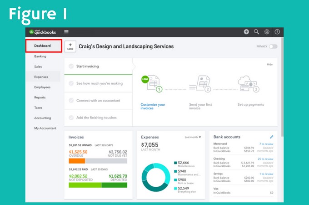Click the Set up payments text

click(x=251, y=104)
